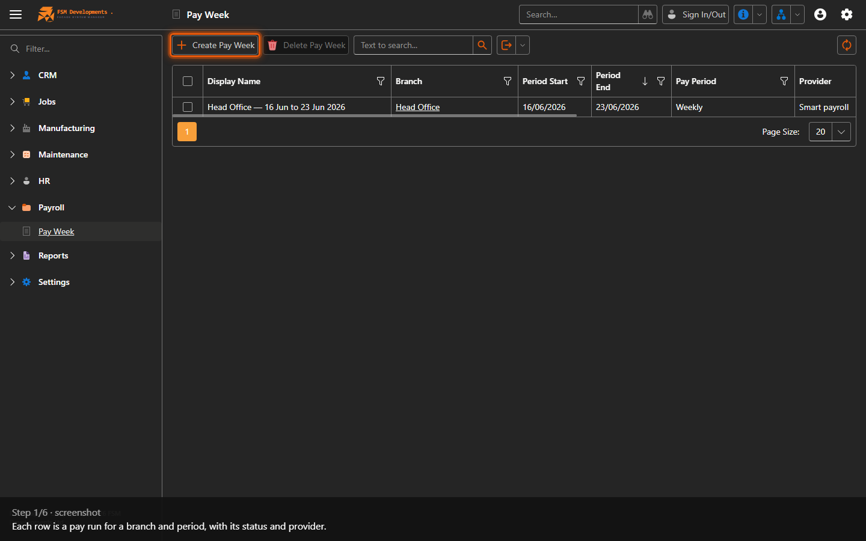Click the binoculars search icon
The width and height of the screenshot is (866, 541).
coord(648,14)
